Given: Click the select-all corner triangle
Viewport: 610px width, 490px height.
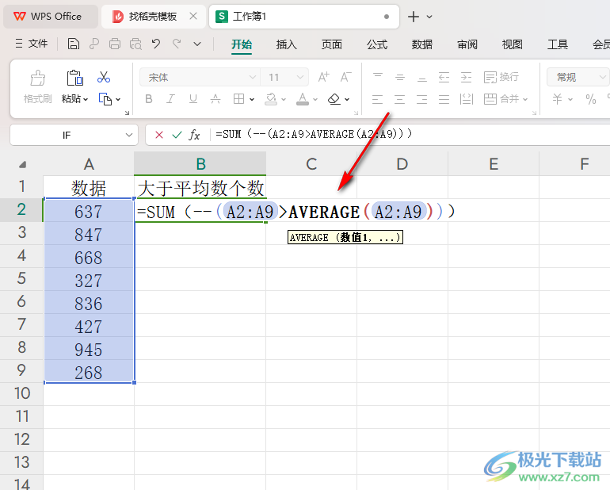Looking at the screenshot, I should pos(22,165).
